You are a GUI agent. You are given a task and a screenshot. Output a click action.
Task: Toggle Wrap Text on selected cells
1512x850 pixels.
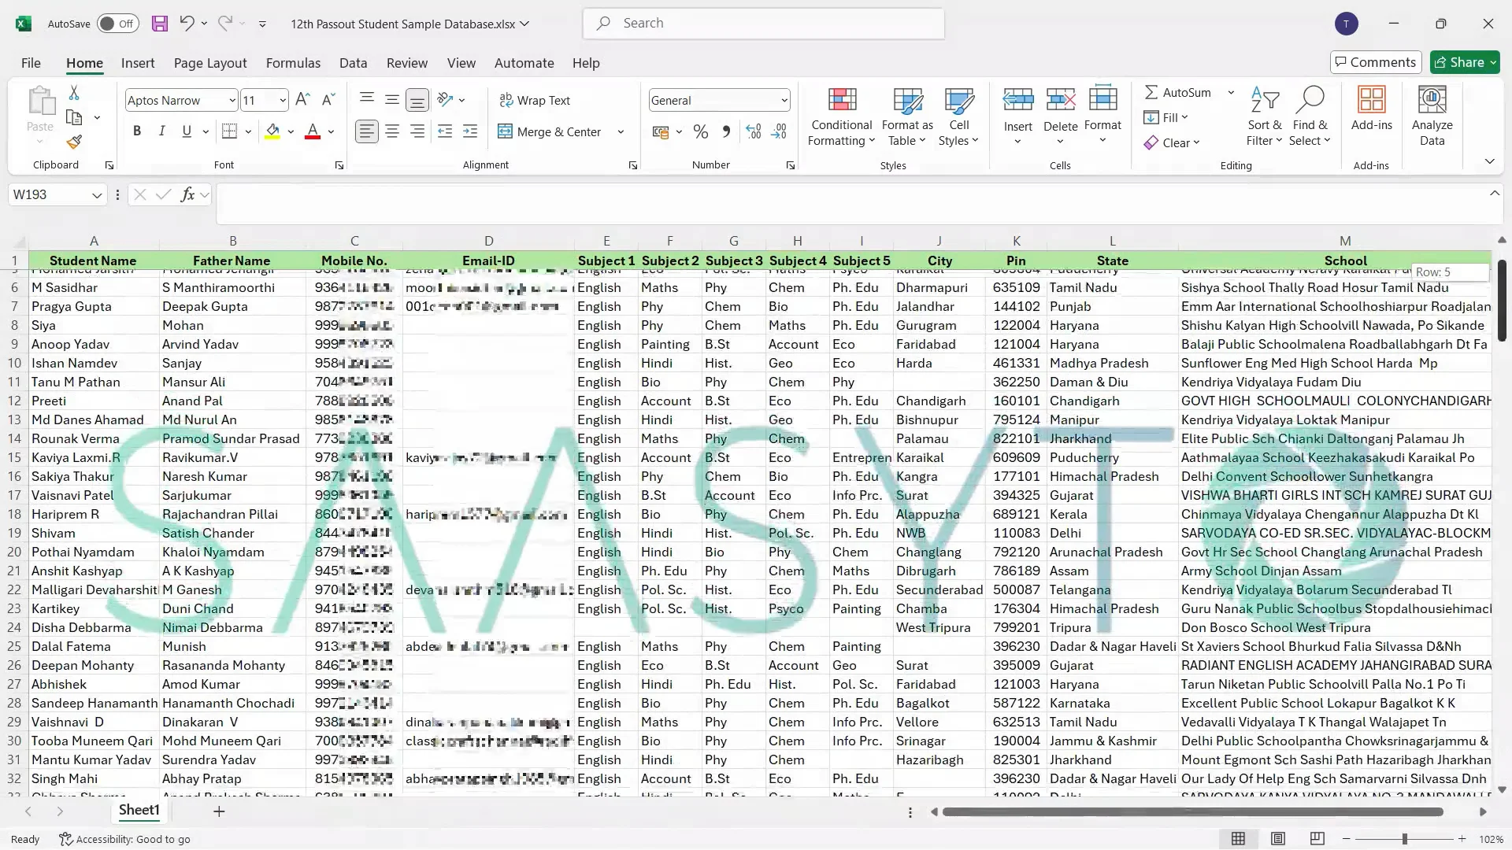535,101
